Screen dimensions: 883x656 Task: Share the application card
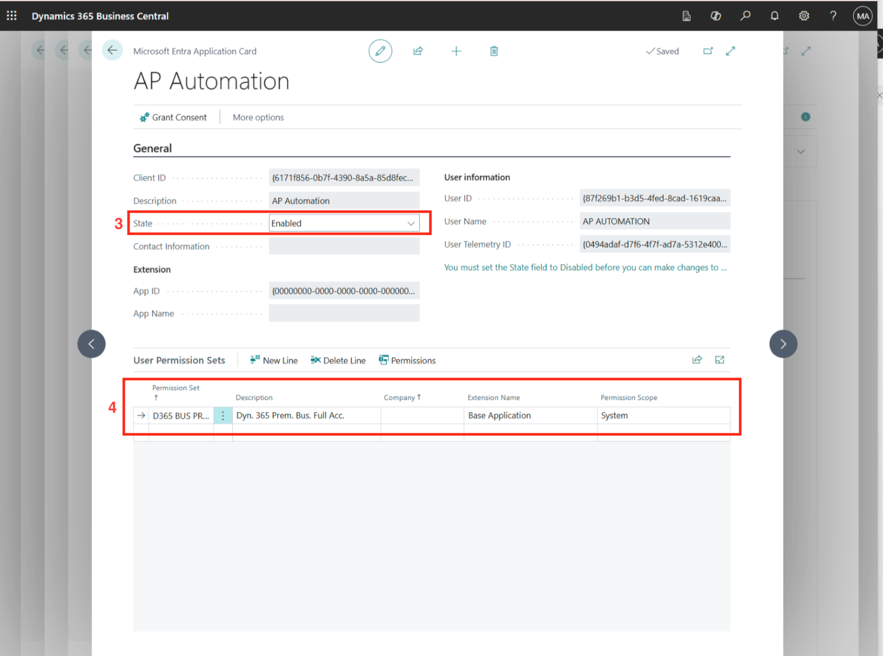(x=418, y=51)
